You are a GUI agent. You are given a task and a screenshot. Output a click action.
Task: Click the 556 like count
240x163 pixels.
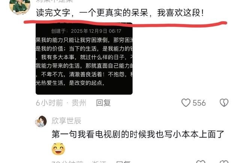(199, 103)
